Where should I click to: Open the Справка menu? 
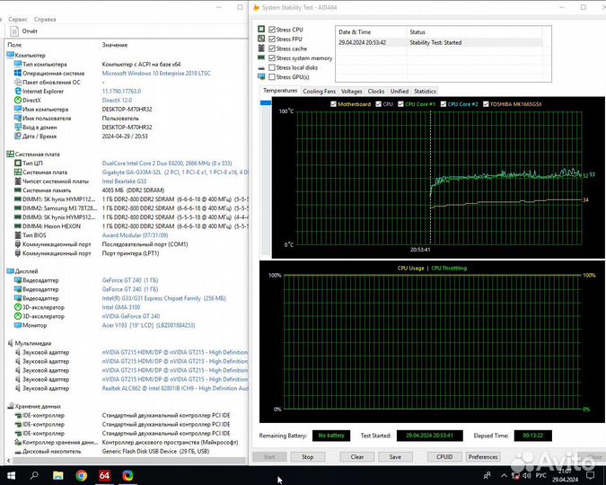click(x=45, y=20)
